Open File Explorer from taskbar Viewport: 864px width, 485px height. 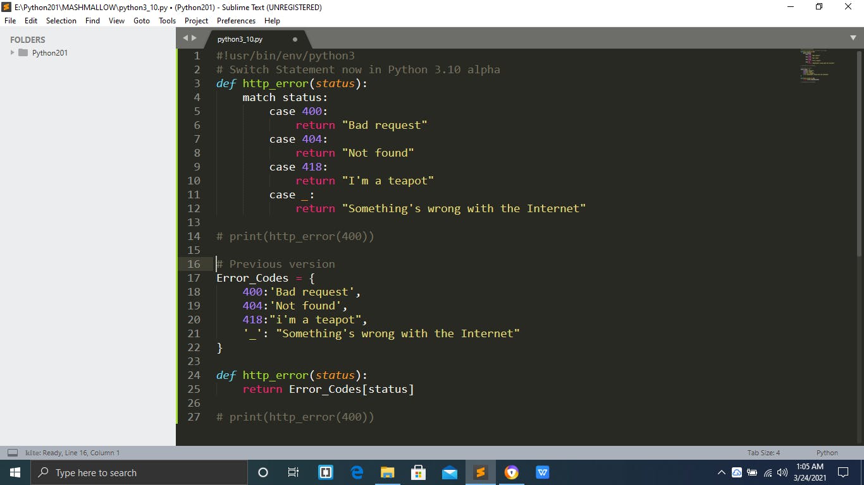tap(388, 472)
